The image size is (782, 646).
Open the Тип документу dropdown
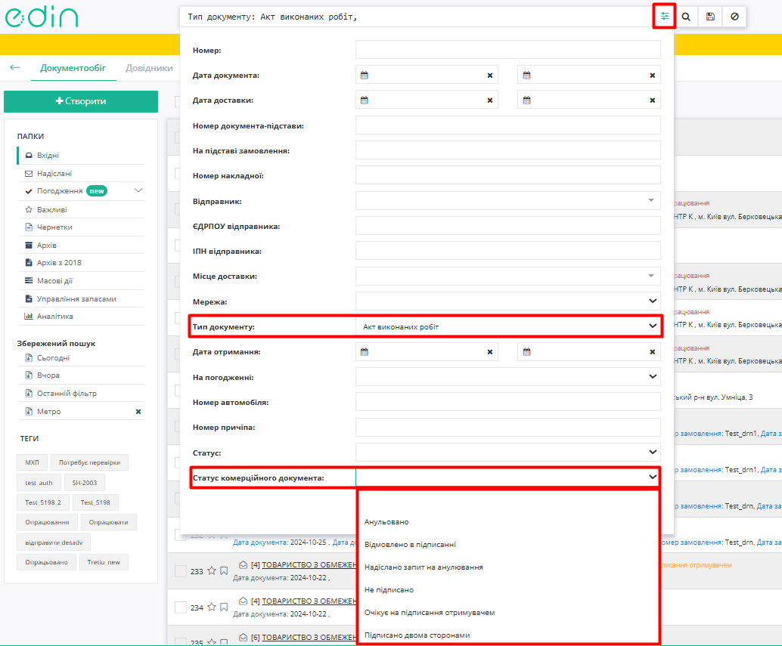[652, 326]
